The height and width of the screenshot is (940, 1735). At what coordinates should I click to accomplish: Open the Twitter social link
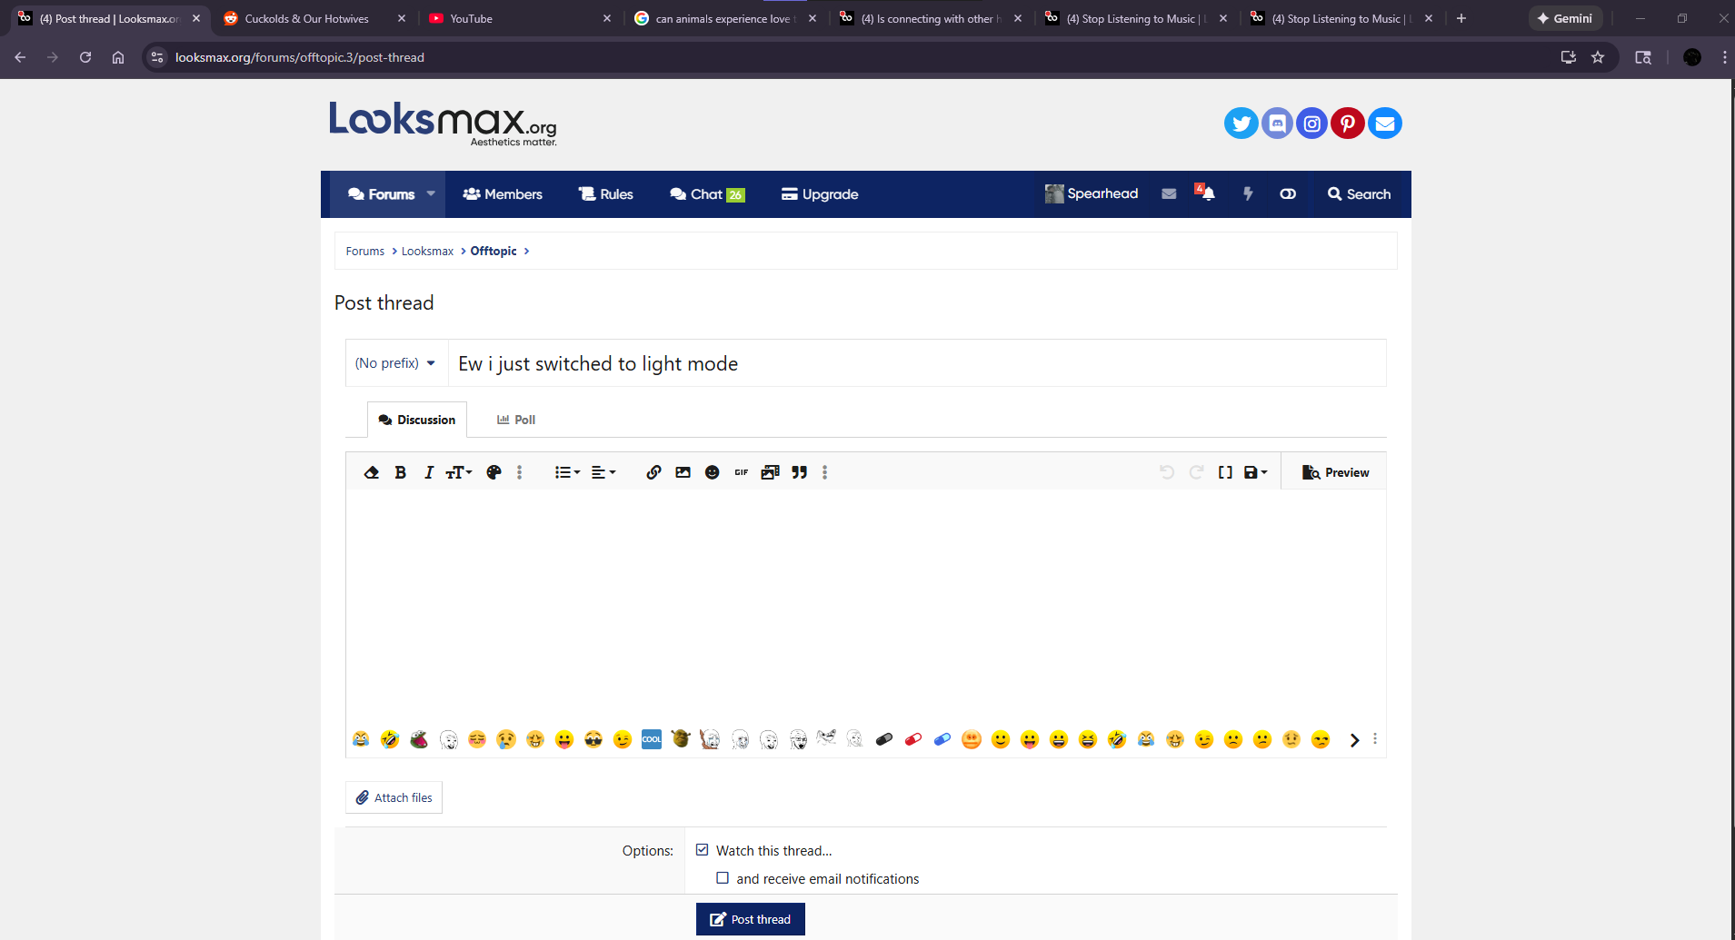click(x=1241, y=124)
